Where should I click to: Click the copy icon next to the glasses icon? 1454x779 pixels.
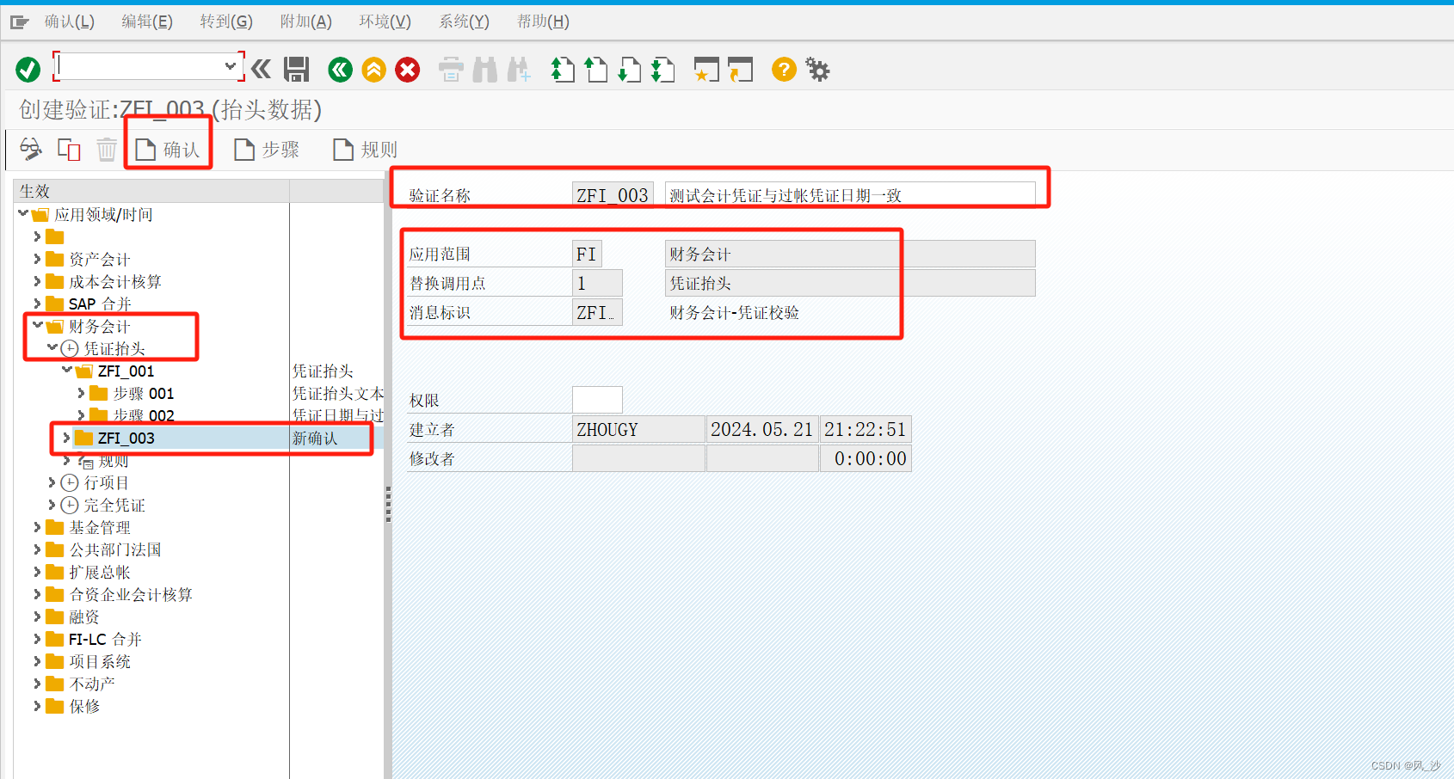(68, 149)
